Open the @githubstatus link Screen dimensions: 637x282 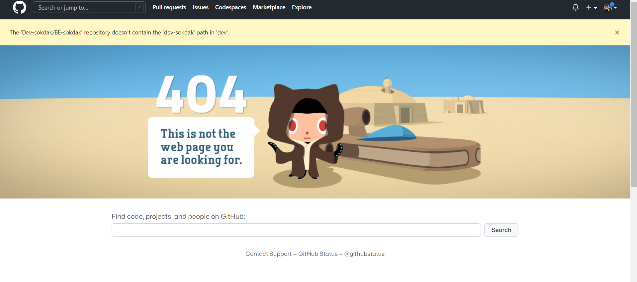coord(364,254)
